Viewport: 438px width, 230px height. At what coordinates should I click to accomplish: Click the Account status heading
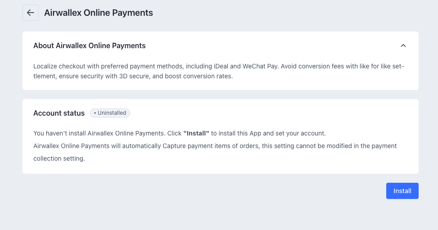59,113
